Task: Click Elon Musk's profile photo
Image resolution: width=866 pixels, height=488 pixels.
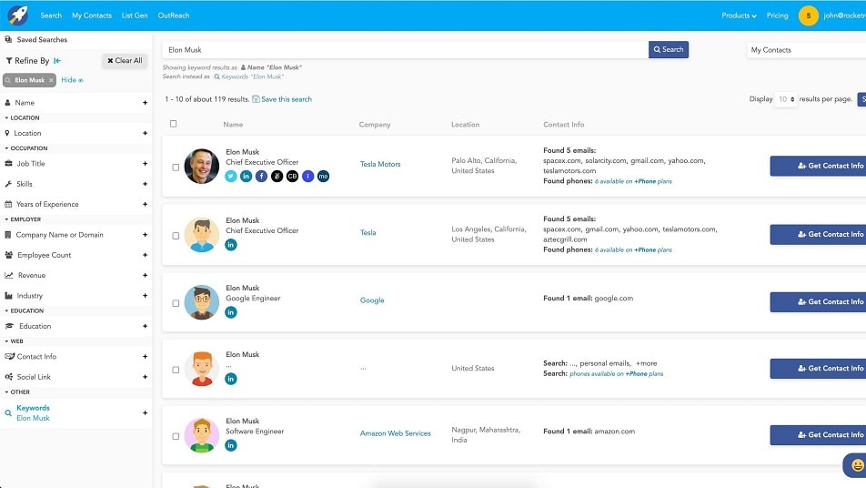Action: (202, 166)
